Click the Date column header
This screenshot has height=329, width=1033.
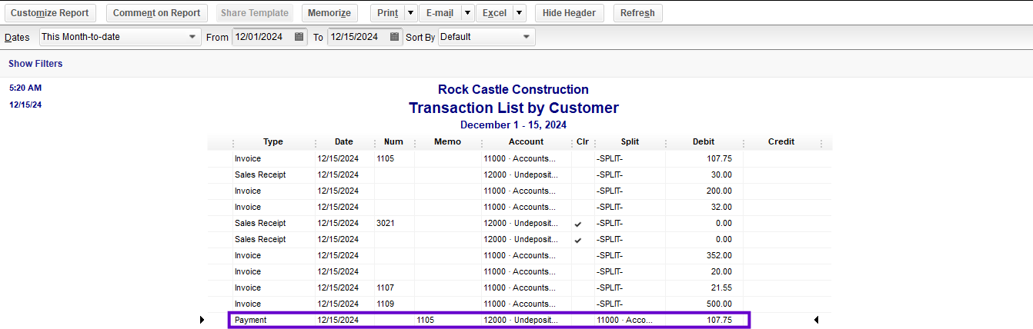(344, 142)
